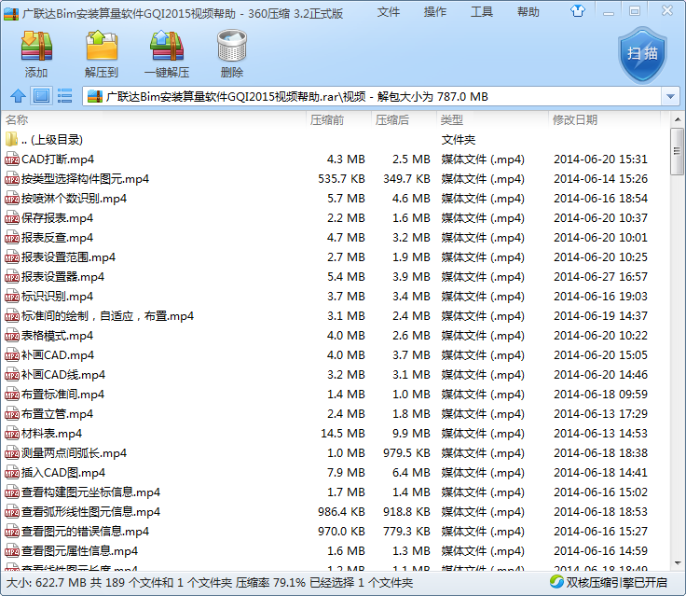Image resolution: width=686 pixels, height=596 pixels.
Task: Click the vertical scrollbar thumb
Action: pos(677,151)
